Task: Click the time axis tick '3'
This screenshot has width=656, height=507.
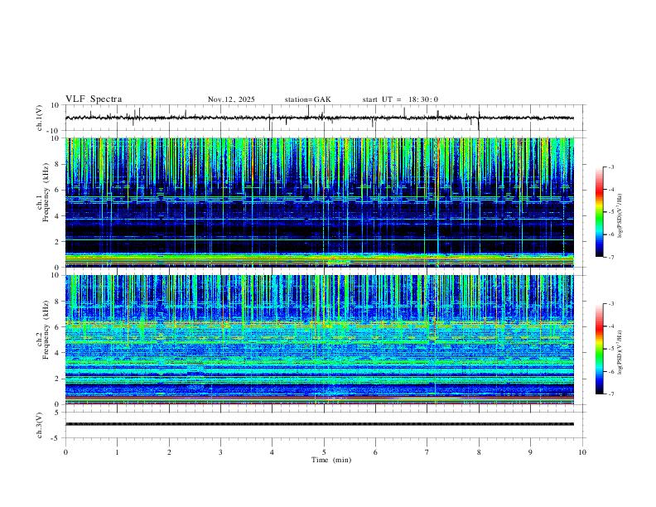Action: [220, 452]
